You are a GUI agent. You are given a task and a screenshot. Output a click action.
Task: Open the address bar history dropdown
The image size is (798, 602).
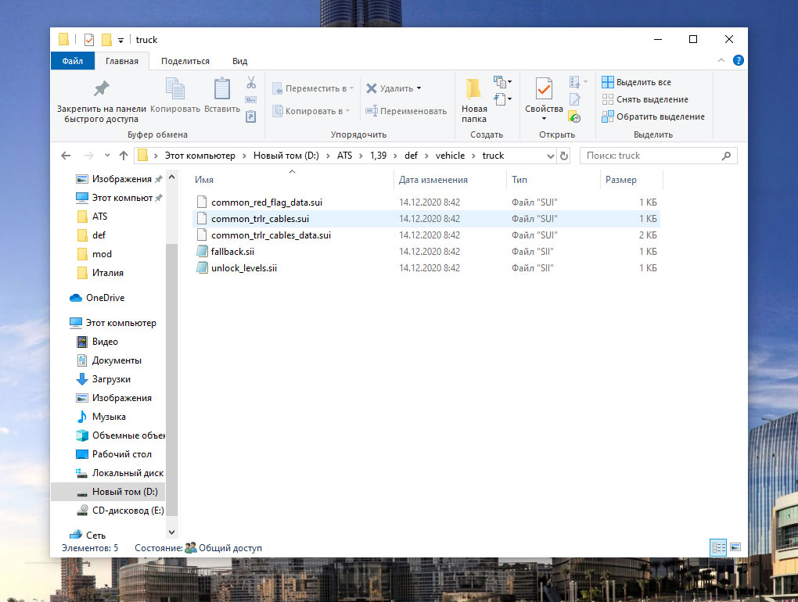[x=550, y=156]
